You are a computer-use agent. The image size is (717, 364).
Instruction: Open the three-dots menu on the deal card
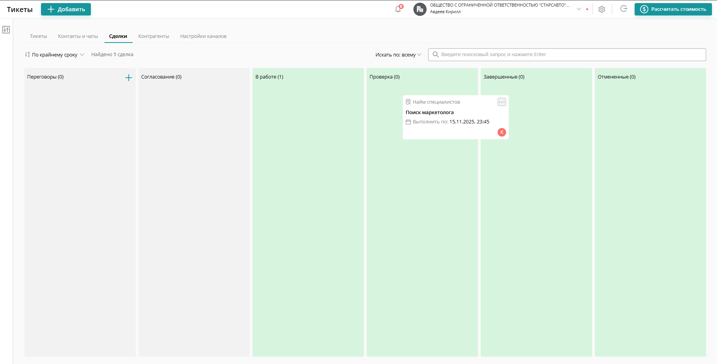coord(502,102)
